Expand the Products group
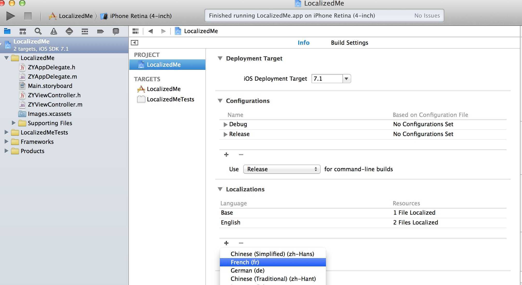Screen dimensions: 522x285 (6, 151)
